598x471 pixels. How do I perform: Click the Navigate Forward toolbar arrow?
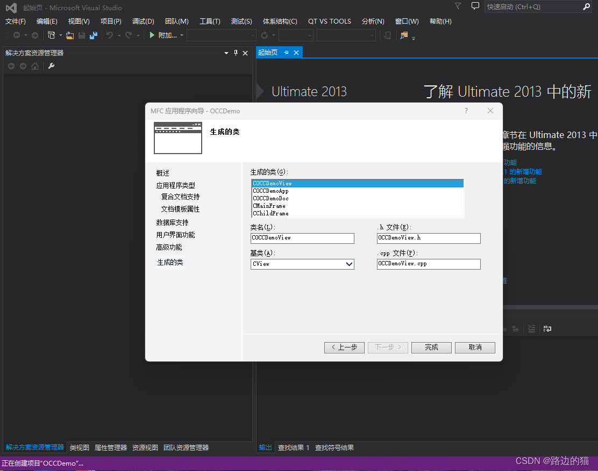pos(35,35)
